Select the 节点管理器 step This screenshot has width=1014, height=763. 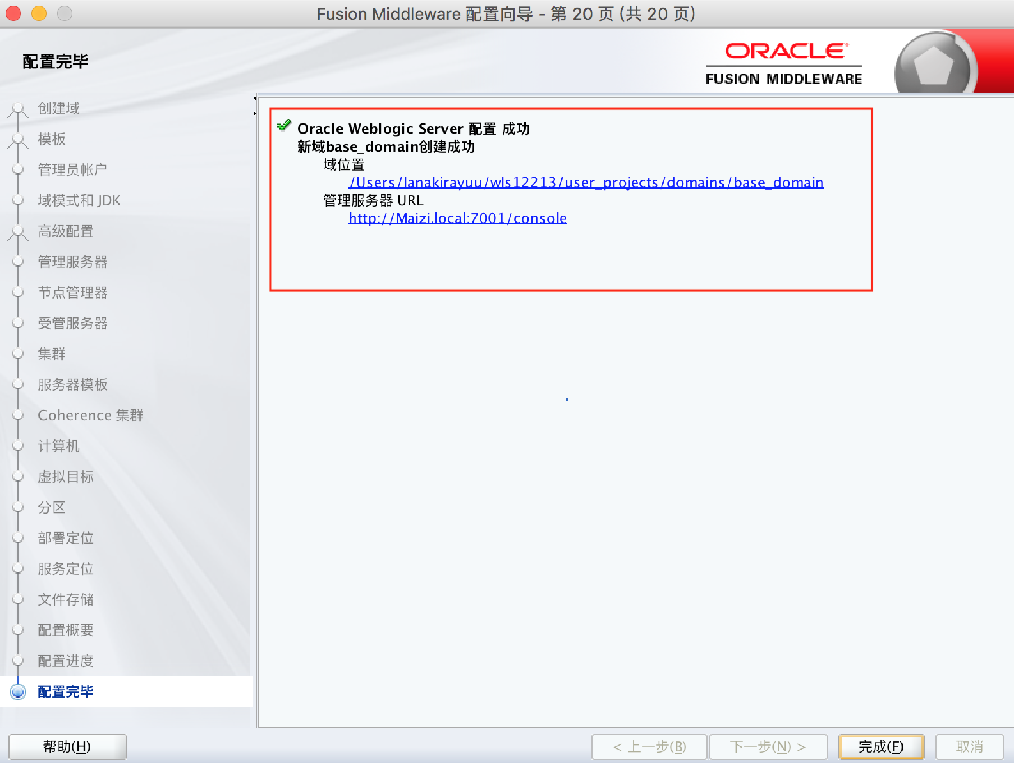click(73, 293)
